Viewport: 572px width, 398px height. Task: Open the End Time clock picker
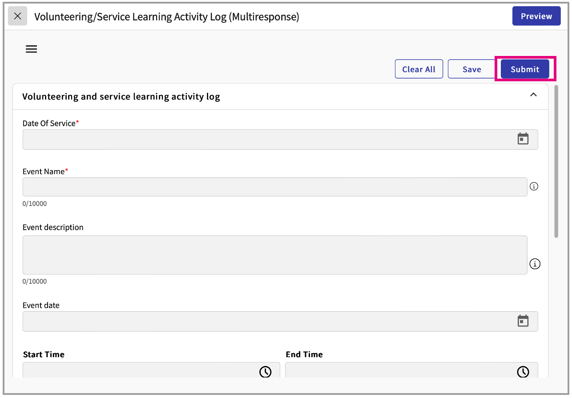pos(523,371)
